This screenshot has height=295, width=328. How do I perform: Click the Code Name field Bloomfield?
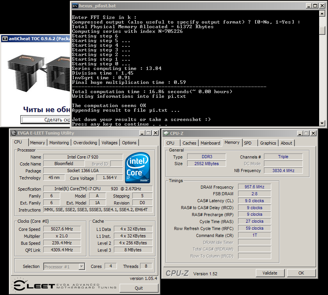[x=64, y=164]
